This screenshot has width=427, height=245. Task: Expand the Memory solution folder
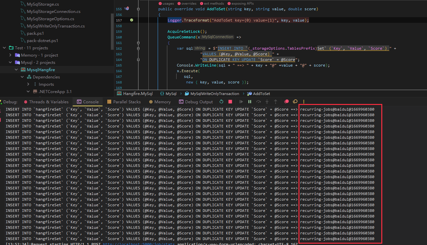click(x=10, y=55)
